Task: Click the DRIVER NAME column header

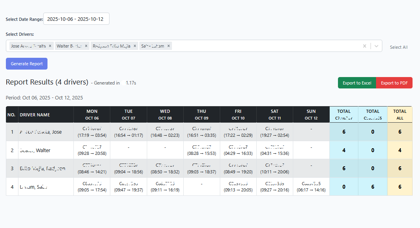Action: [36, 114]
